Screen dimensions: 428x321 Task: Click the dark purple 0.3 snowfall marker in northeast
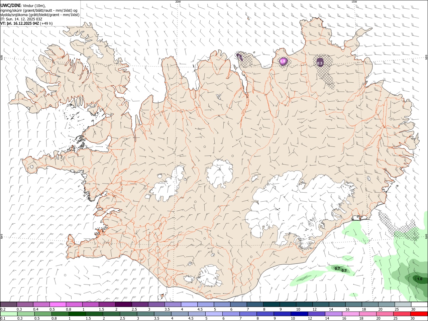(x=320, y=62)
